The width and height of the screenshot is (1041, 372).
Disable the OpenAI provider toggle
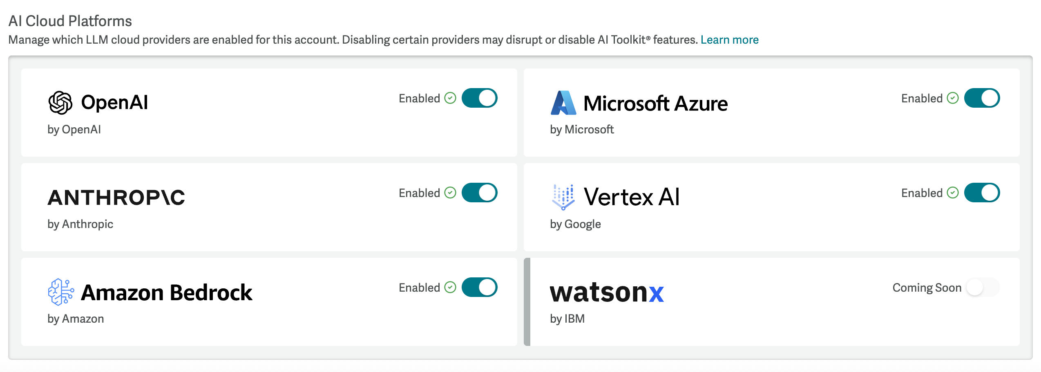click(479, 98)
